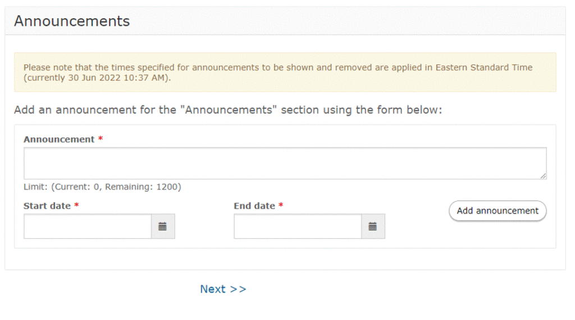The width and height of the screenshot is (575, 320).
Task: Click the Announcements panel heading
Action: point(72,21)
